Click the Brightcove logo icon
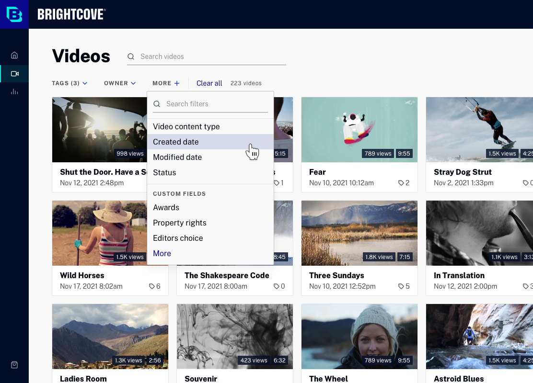This screenshot has height=383, width=533. pyautogui.click(x=14, y=14)
